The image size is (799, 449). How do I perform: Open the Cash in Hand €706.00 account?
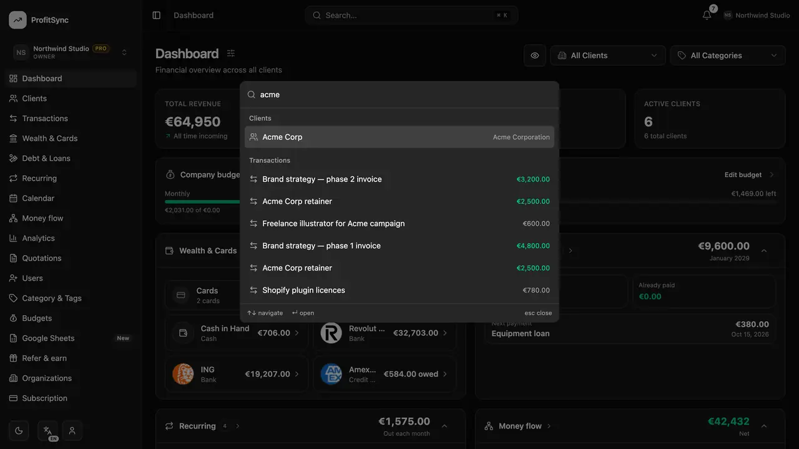(237, 333)
